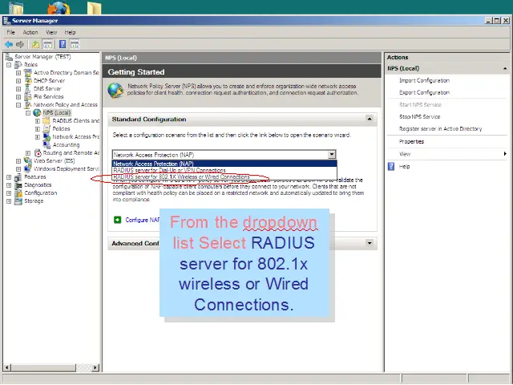Expand the Configuration tree node
Image resolution: width=513 pixels, height=385 pixels.
[x=9, y=193]
